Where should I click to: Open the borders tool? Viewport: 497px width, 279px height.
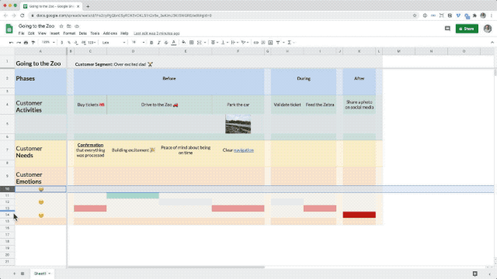click(x=192, y=43)
